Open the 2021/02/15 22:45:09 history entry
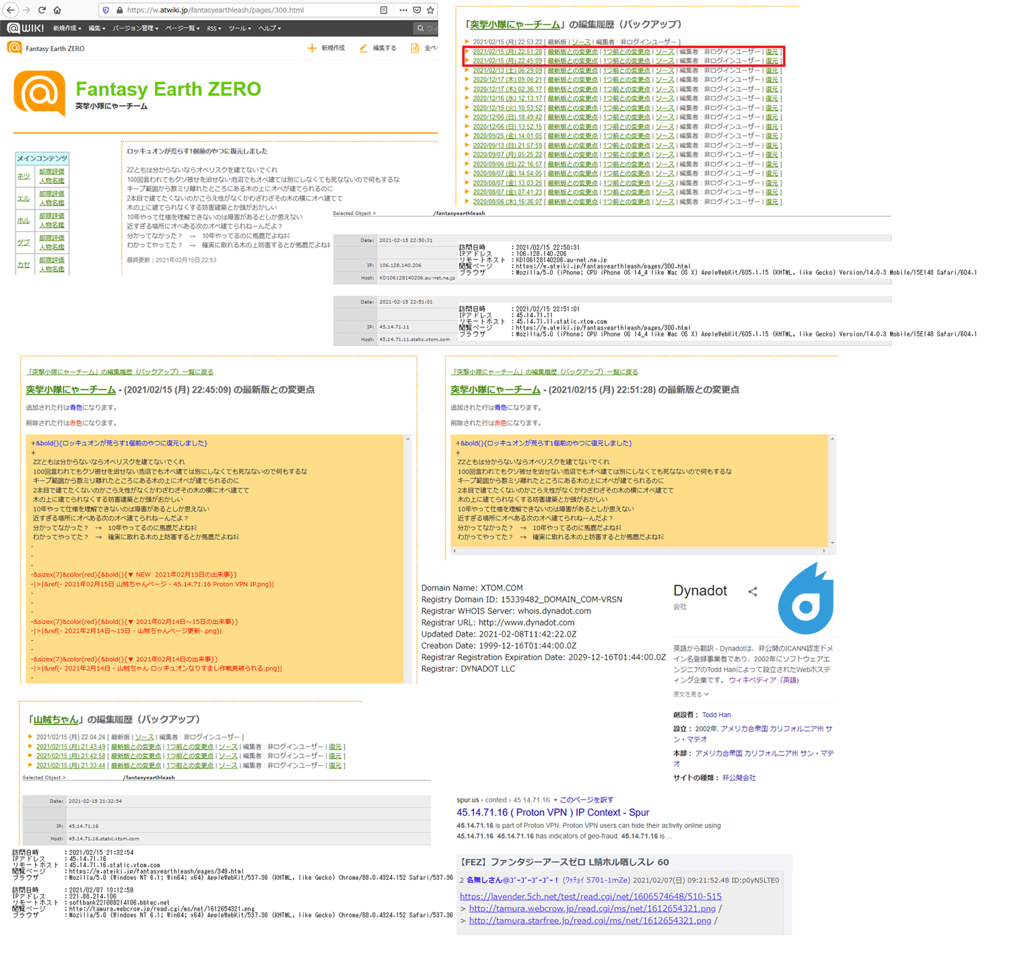1010x962 pixels. 507,61
